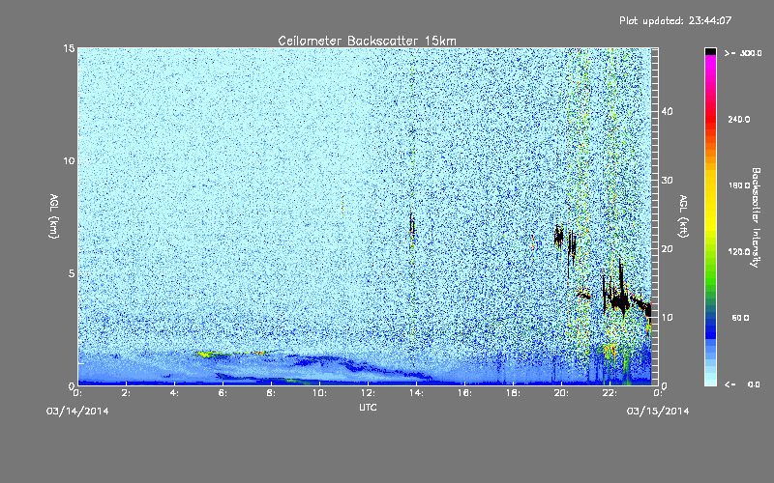
Task: Click the 2: hour tick label
Action: point(127,393)
